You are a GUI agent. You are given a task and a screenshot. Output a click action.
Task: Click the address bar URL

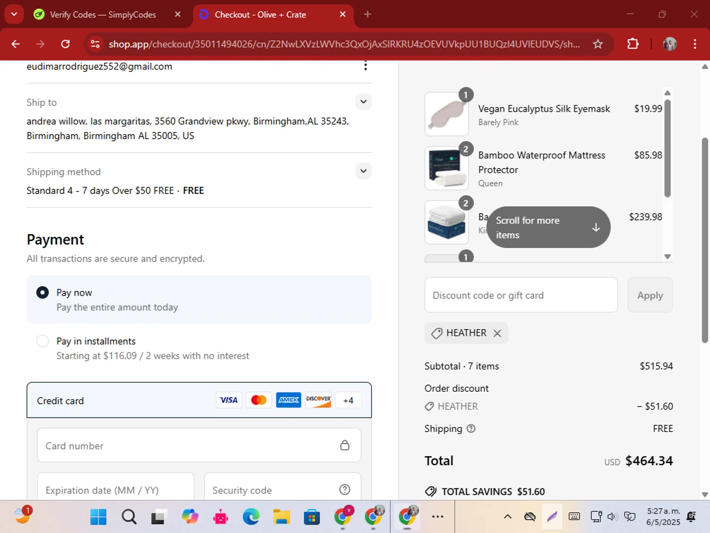pyautogui.click(x=344, y=44)
